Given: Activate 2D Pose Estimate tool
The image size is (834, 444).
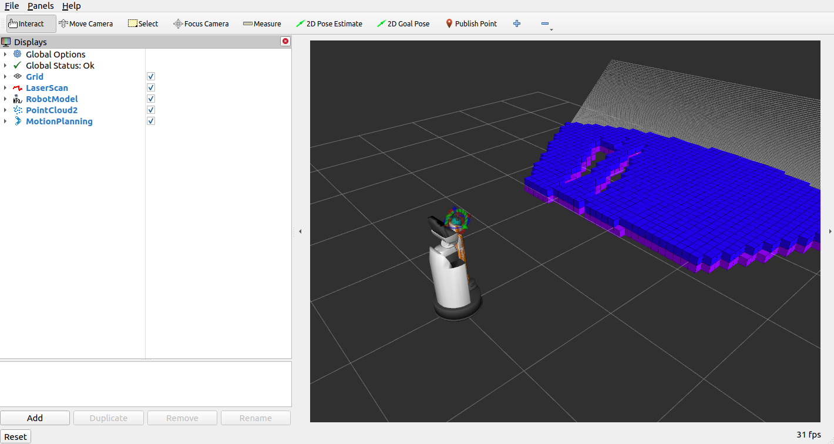Looking at the screenshot, I should click(329, 23).
